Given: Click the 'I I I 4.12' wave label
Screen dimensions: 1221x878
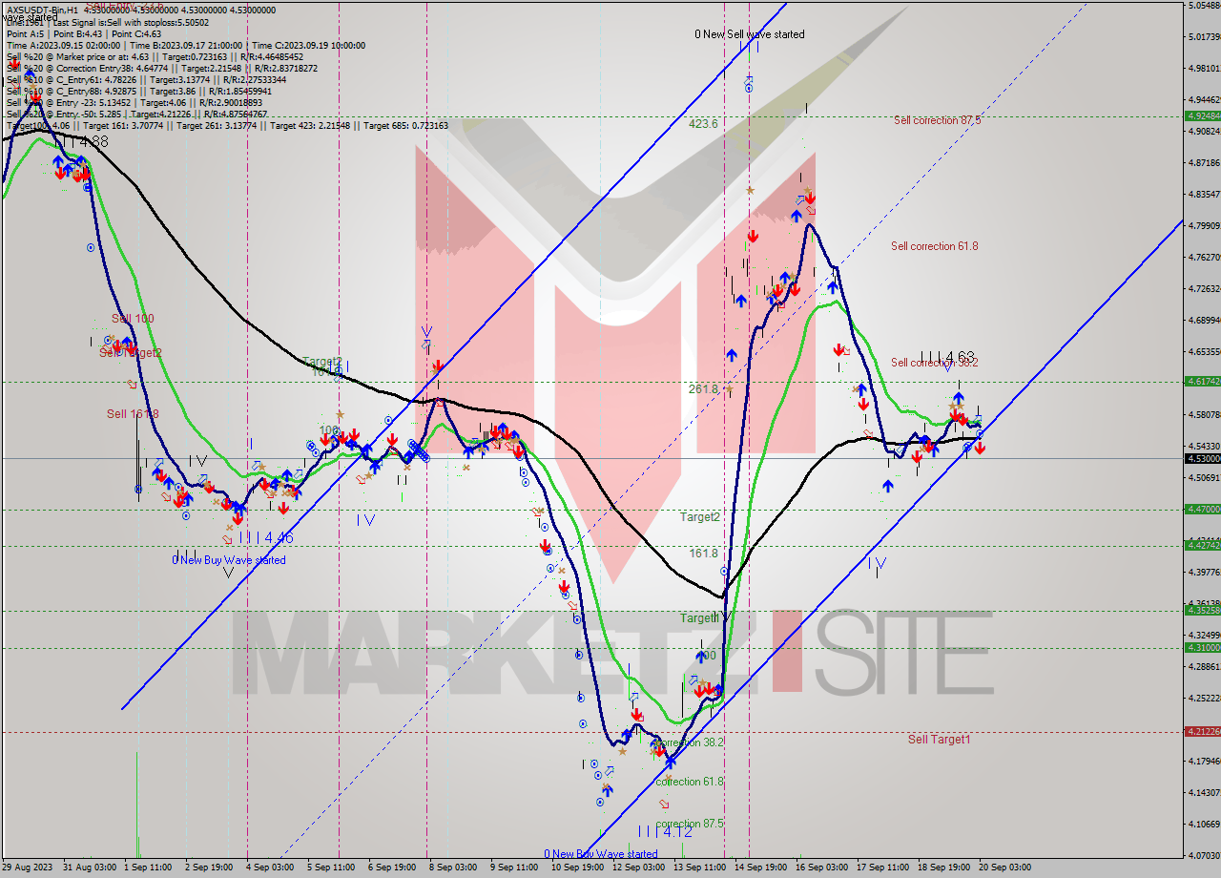Looking at the screenshot, I should [x=666, y=832].
